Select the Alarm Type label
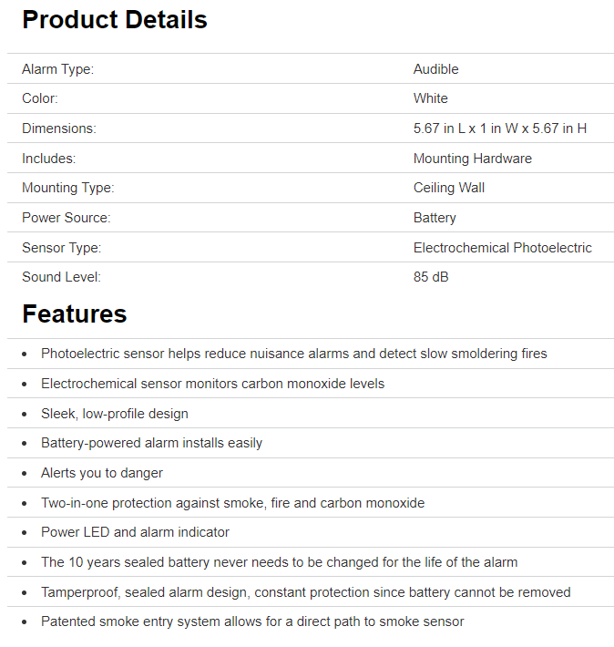This screenshot has height=647, width=614. tap(57, 69)
